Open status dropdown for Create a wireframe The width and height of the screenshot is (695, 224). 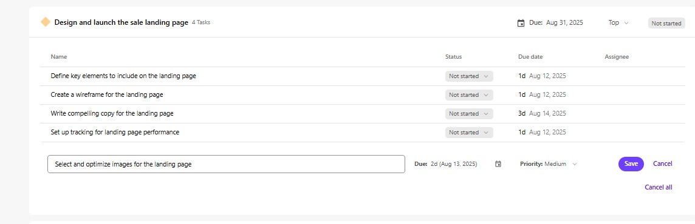point(469,94)
